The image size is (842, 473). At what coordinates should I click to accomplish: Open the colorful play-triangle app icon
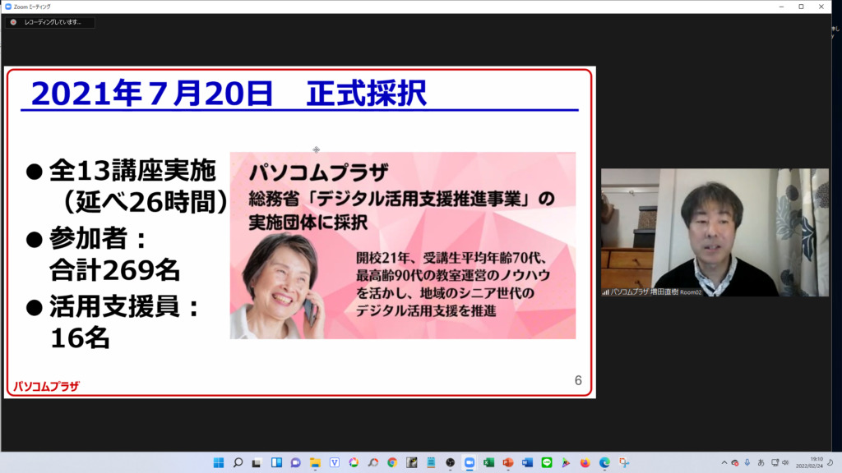566,463
